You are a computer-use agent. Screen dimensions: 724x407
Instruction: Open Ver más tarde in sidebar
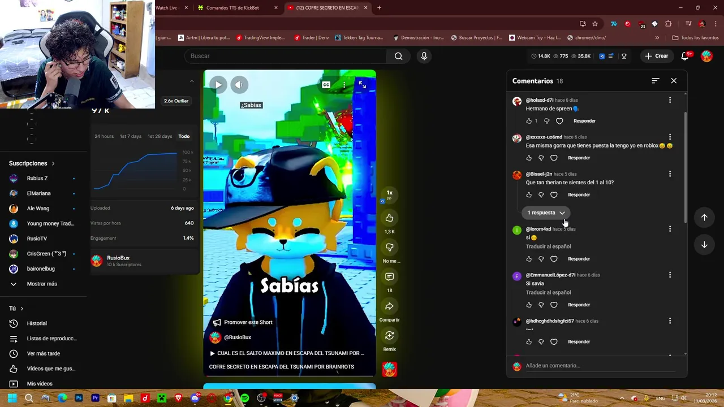pyautogui.click(x=42, y=354)
